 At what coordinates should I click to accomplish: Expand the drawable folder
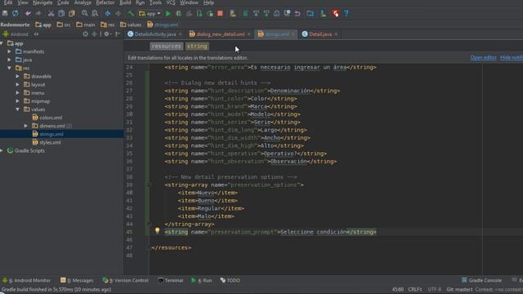coord(18,76)
